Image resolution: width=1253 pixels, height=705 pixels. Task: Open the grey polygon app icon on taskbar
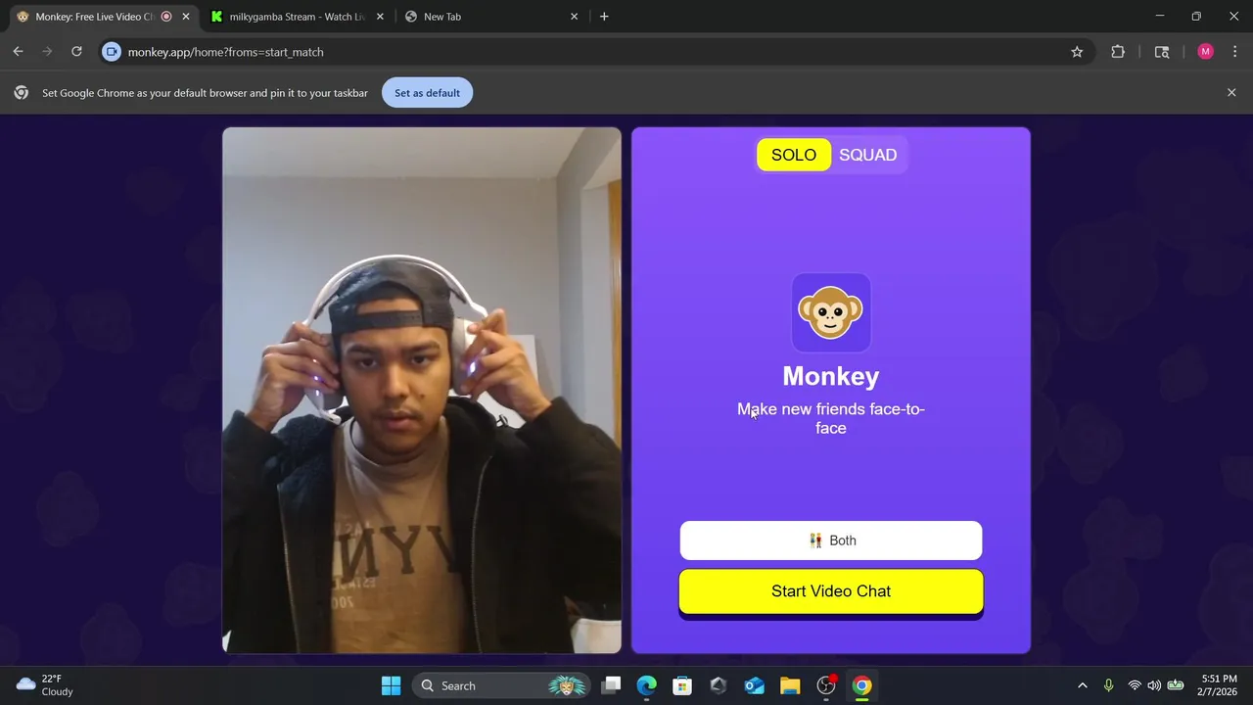[x=719, y=685]
